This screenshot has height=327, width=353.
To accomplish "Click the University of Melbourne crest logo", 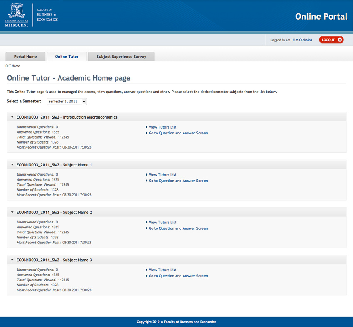I will point(17,15).
